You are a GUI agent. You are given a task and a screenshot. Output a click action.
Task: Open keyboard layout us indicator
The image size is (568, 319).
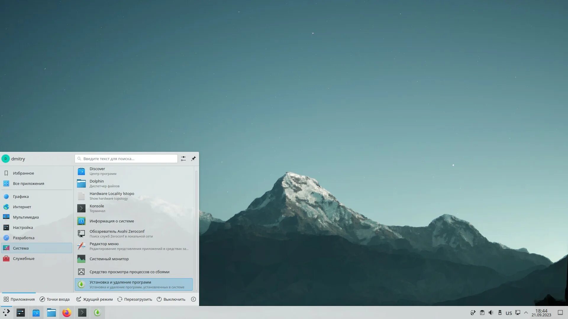[x=509, y=313]
